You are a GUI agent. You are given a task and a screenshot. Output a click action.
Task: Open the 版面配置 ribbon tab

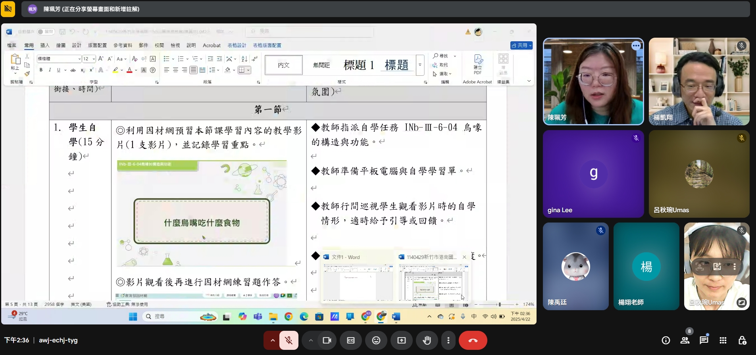point(97,45)
